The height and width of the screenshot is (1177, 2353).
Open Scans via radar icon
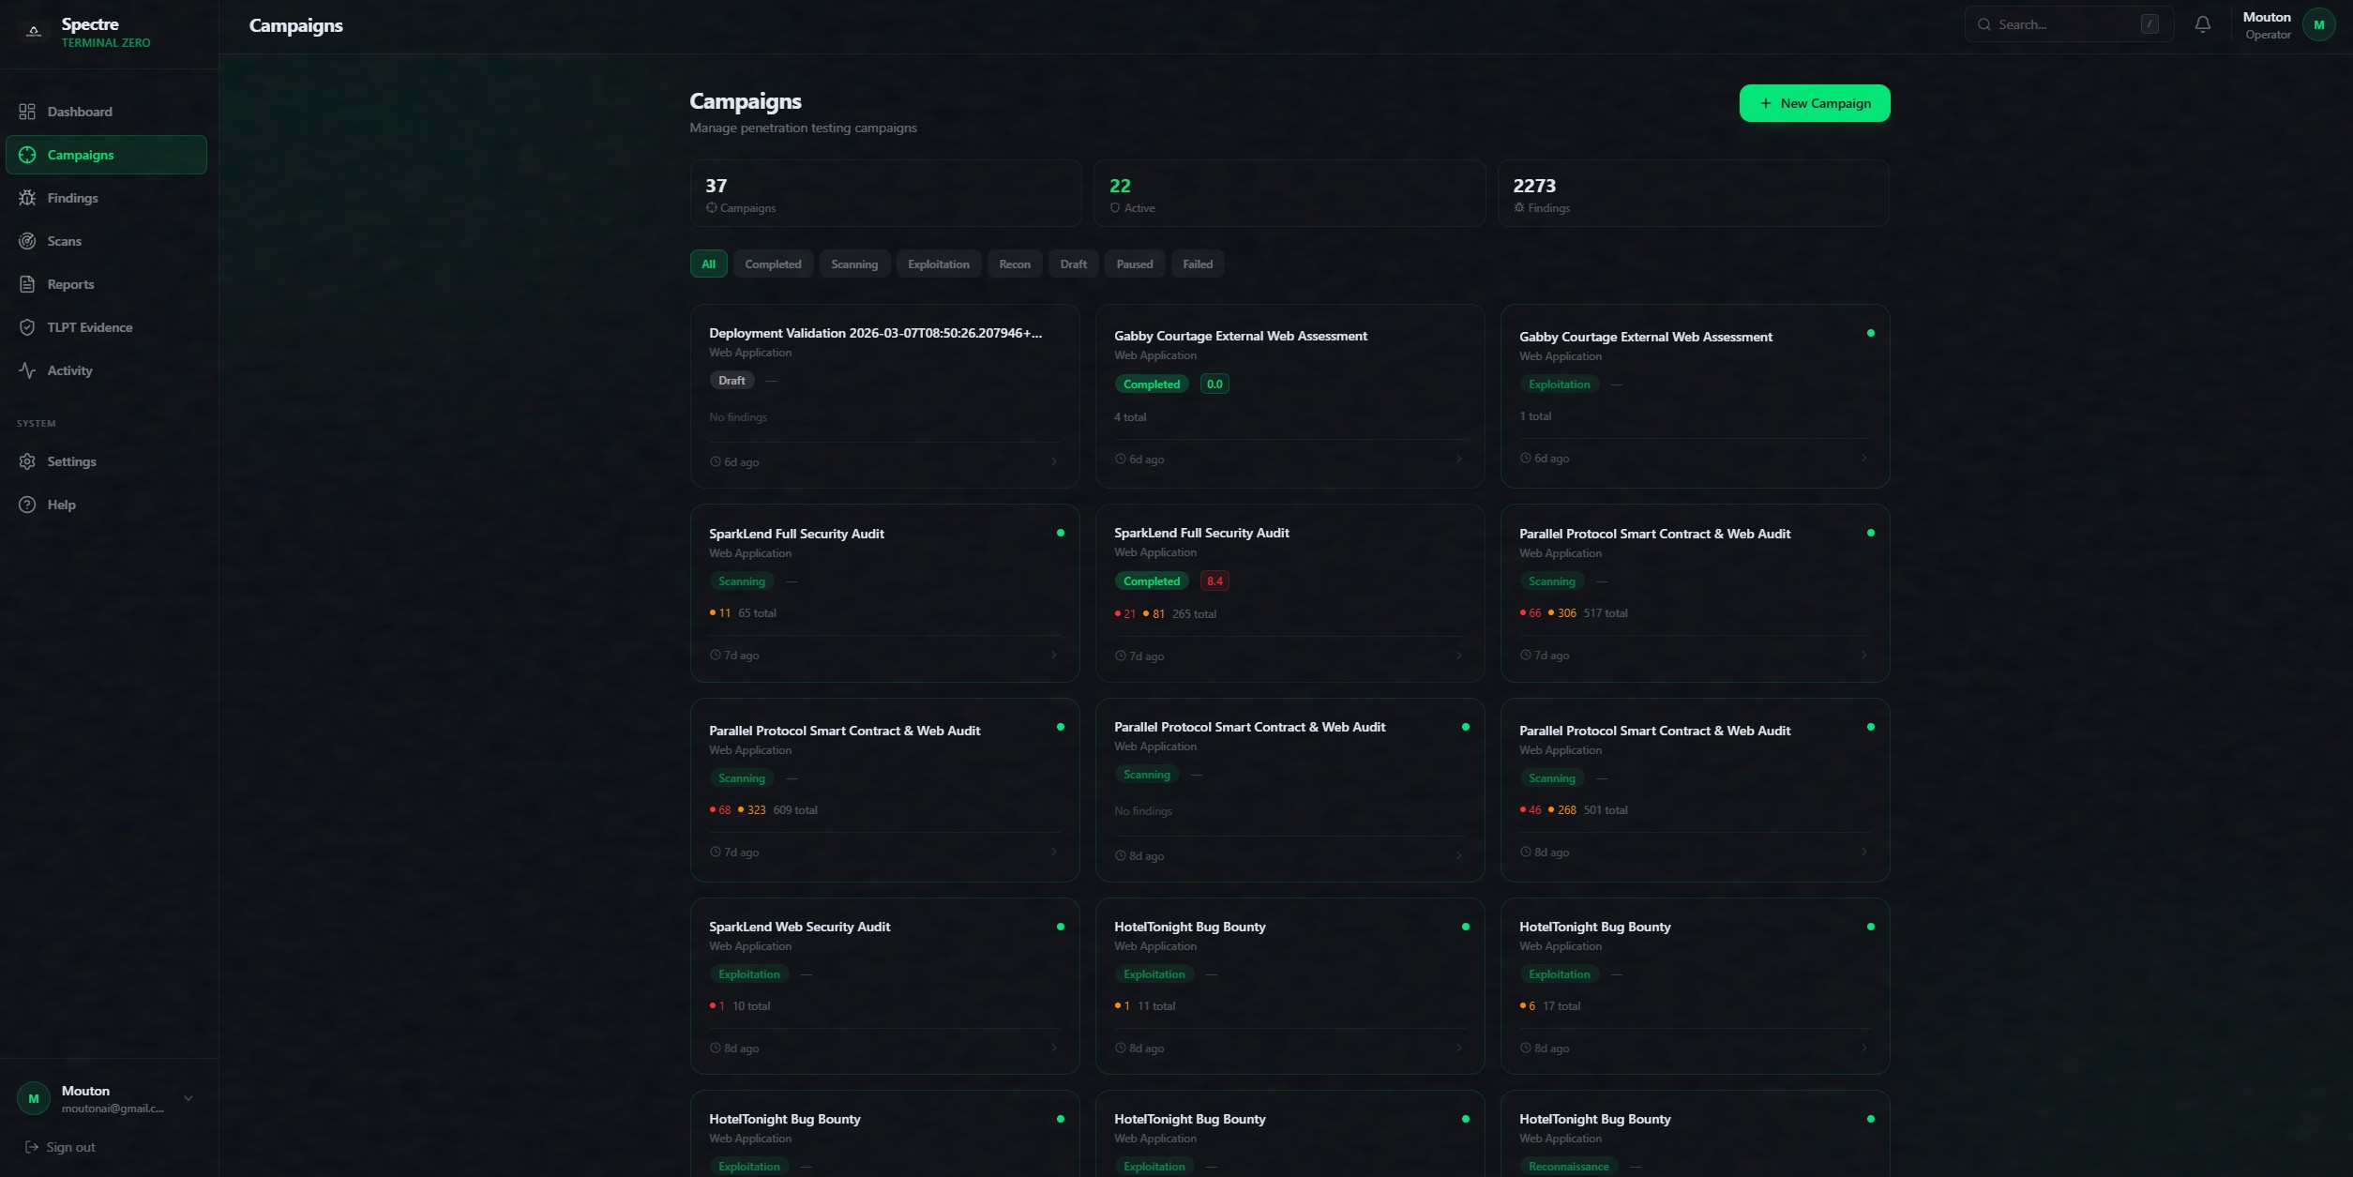27,241
